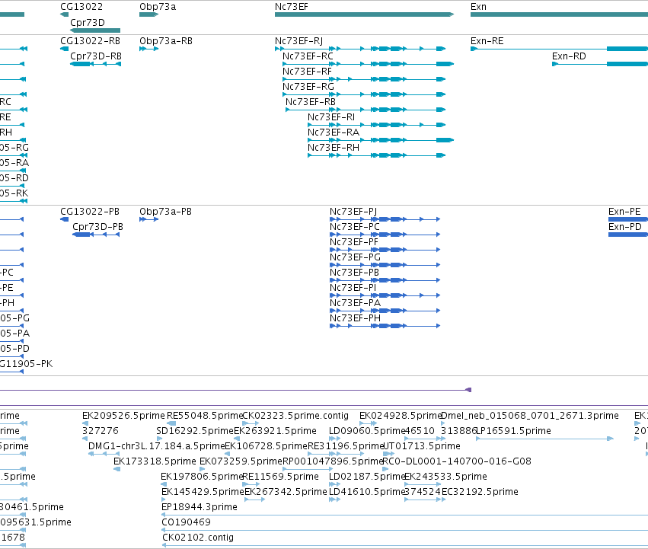Screen dimensions: 648x549
Task: Select EST LD02187.5prime
Action: (367, 477)
